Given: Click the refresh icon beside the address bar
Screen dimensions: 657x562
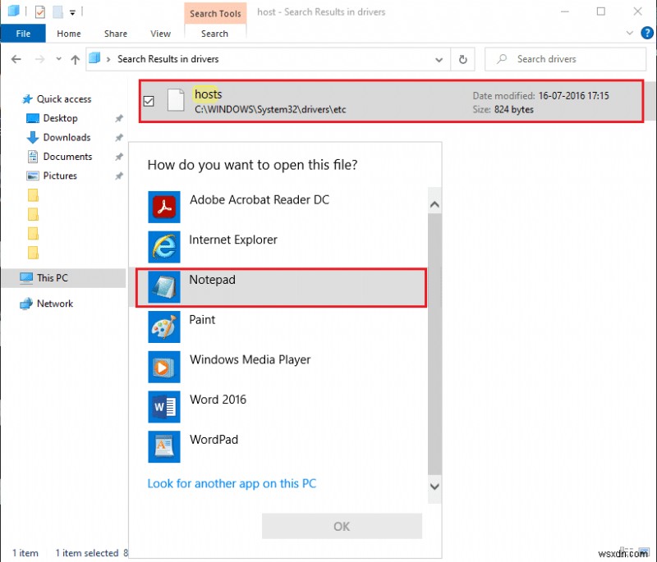Looking at the screenshot, I should pyautogui.click(x=463, y=59).
